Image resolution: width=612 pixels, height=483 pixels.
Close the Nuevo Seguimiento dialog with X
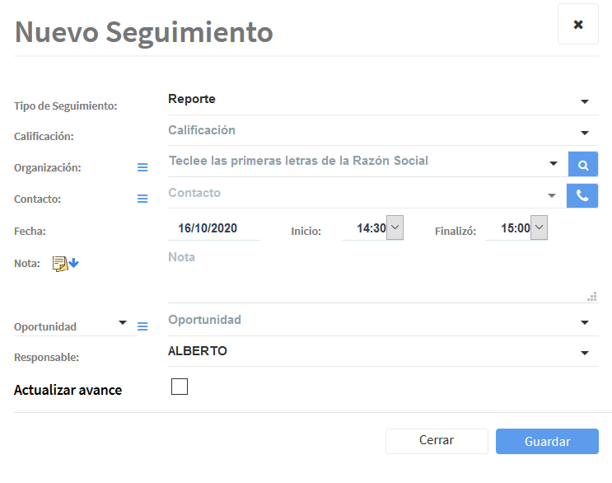coord(577,25)
